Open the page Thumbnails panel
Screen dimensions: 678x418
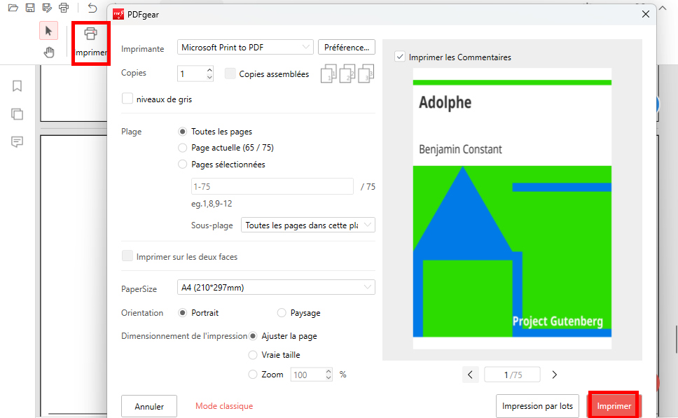[17, 113]
